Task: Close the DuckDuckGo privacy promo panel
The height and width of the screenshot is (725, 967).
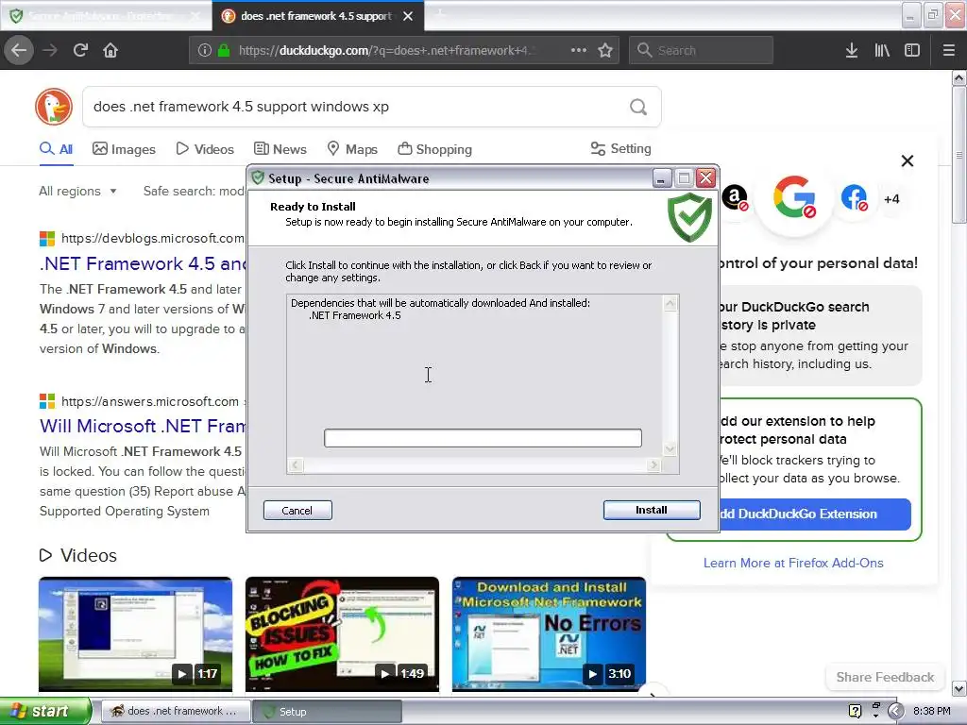Action: pyautogui.click(x=908, y=160)
